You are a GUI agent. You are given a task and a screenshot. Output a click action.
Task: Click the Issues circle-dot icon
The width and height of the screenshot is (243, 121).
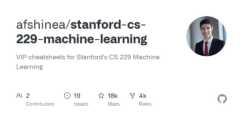67,96
